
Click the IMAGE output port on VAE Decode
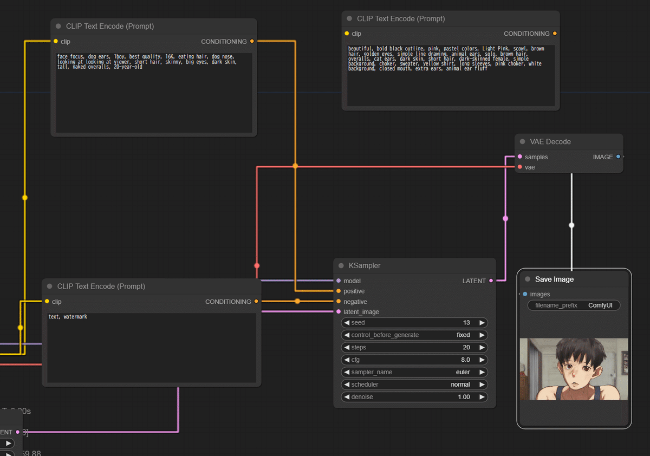[x=618, y=157]
